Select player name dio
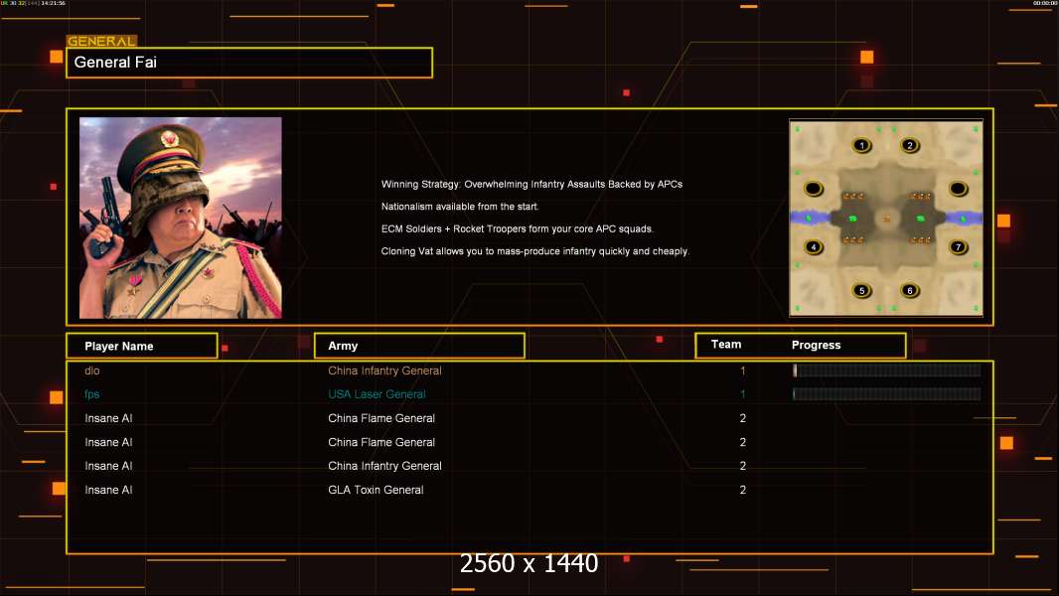This screenshot has width=1059, height=596. coord(91,371)
